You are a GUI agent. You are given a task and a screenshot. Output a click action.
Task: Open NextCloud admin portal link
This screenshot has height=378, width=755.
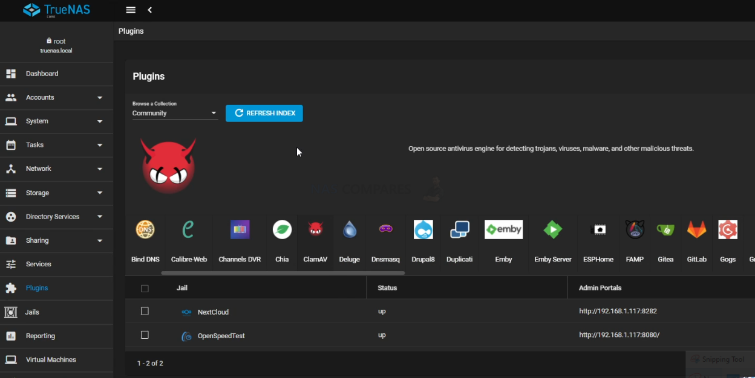click(618, 311)
